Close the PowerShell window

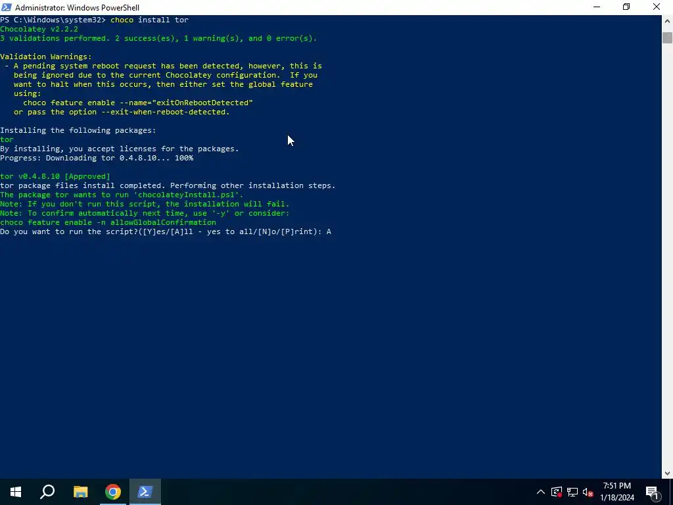click(x=657, y=7)
